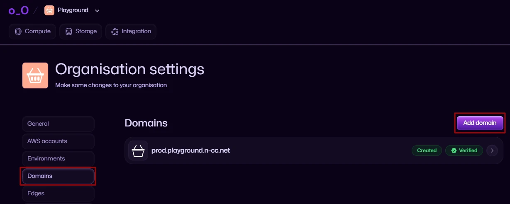The width and height of the screenshot is (510, 204).
Task: Click the large organisation basket avatar
Action: pos(35,75)
